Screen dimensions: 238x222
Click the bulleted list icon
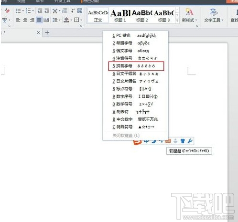18,11
